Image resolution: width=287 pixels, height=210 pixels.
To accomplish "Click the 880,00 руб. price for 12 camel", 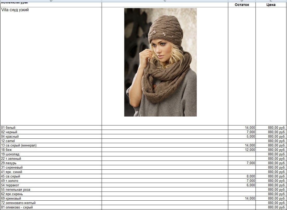I will pos(271,141).
